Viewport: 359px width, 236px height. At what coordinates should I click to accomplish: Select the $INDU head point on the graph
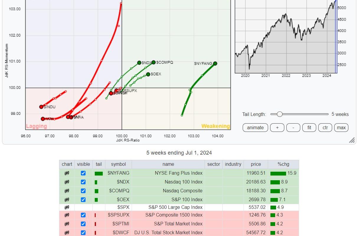coord(41,107)
